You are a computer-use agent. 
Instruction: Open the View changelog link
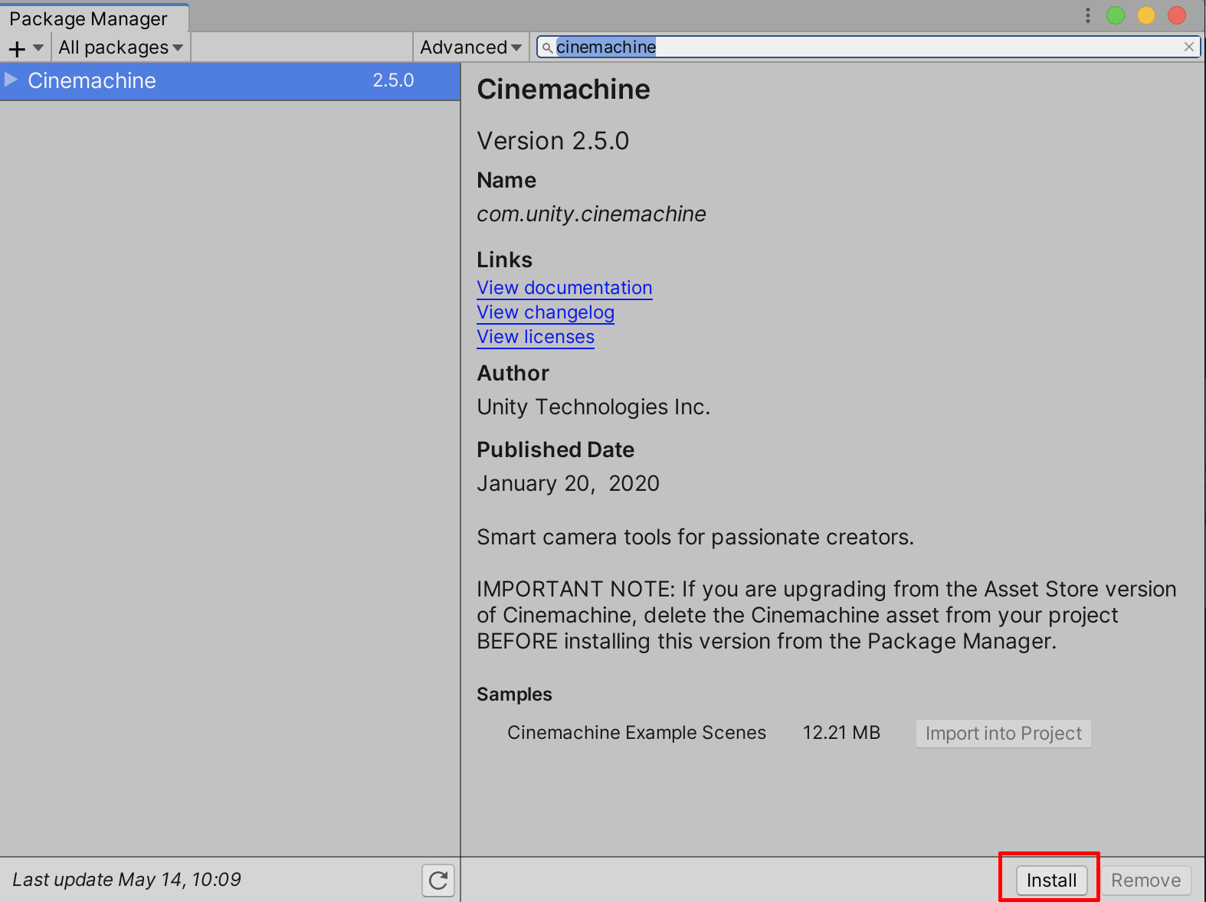click(546, 312)
